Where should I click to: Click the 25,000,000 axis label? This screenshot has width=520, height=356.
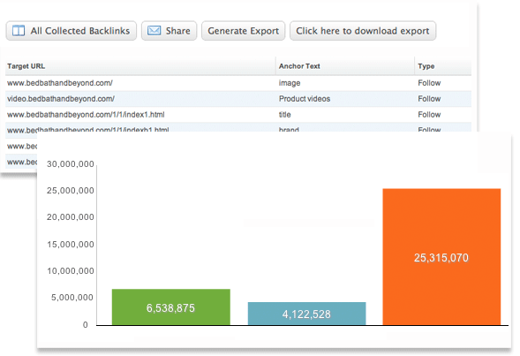click(71, 191)
